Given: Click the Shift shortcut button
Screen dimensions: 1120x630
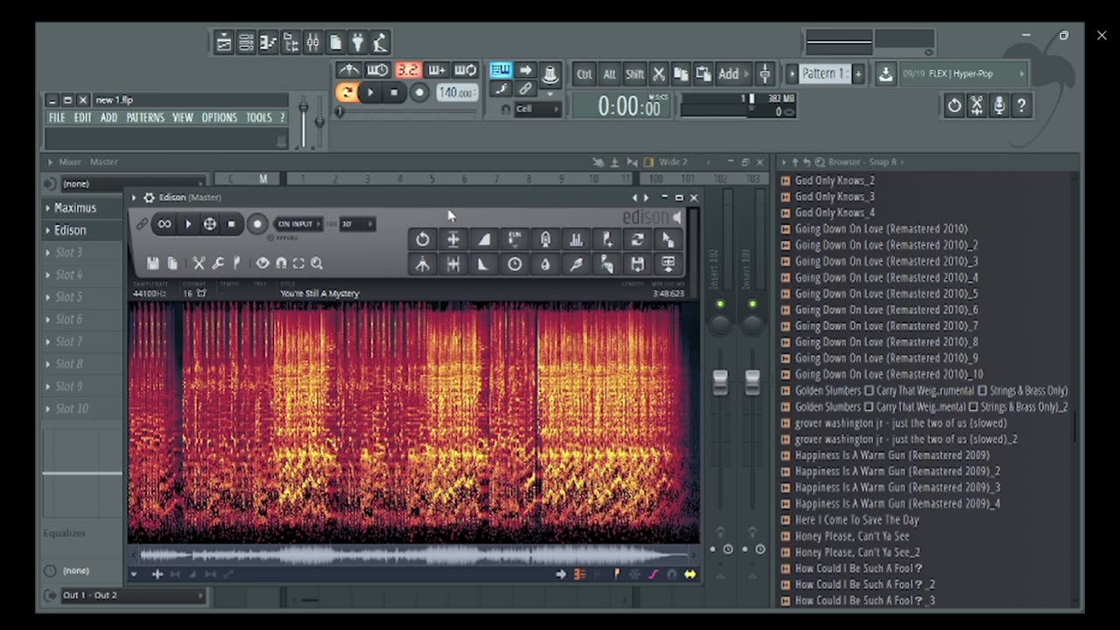Looking at the screenshot, I should [x=634, y=74].
